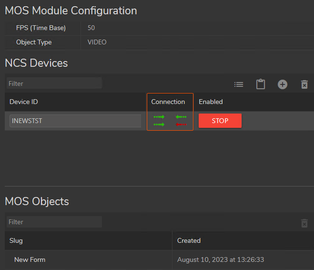This screenshot has height=270, width=314.
Task: Click the red connection arrow for INEWSTST
Action: 181,125
